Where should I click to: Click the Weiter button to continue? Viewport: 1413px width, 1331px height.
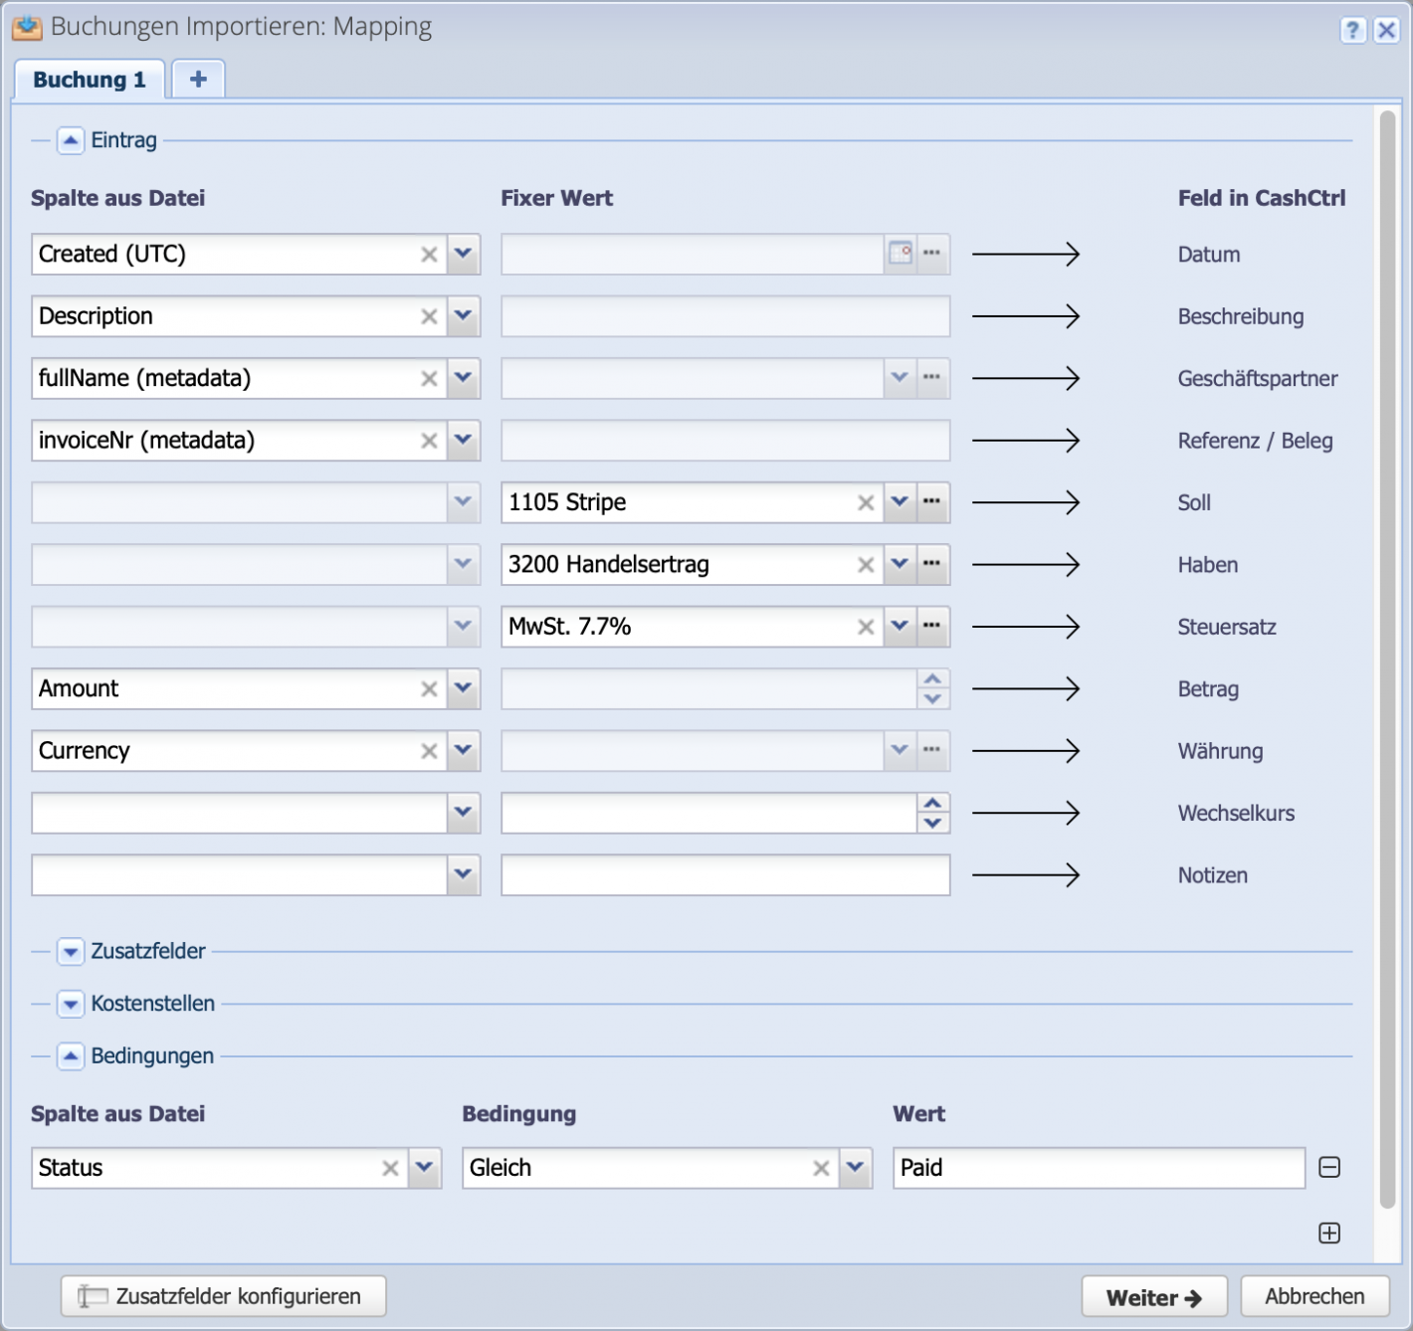pos(1154,1296)
